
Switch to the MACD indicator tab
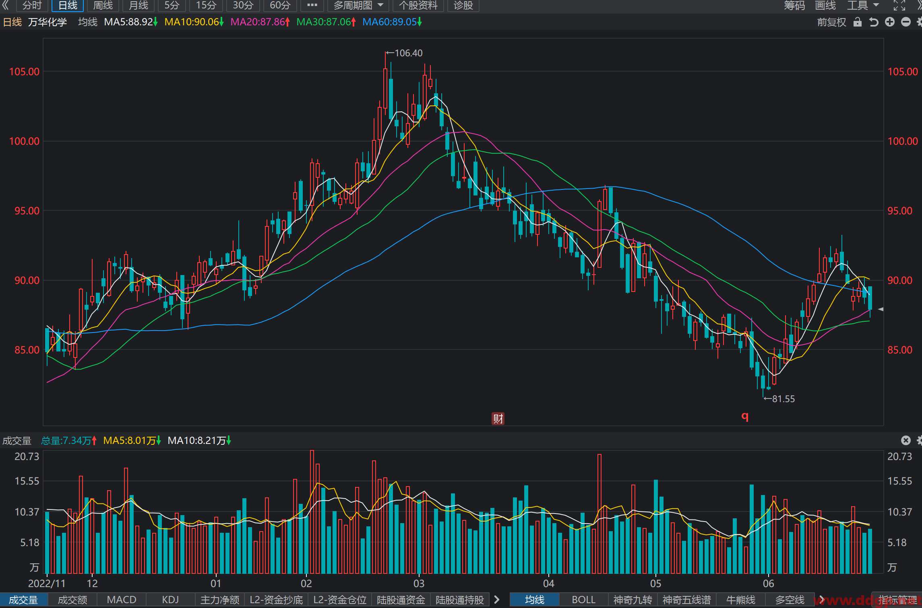click(x=122, y=600)
